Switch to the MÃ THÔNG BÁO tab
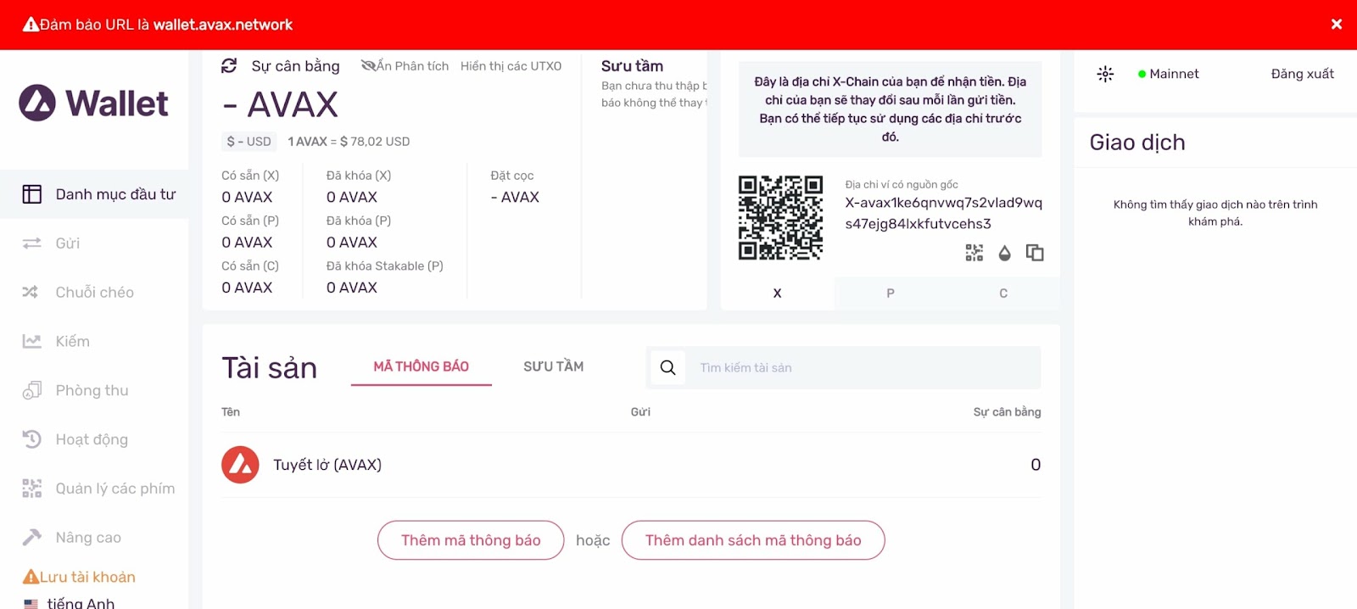 click(422, 366)
